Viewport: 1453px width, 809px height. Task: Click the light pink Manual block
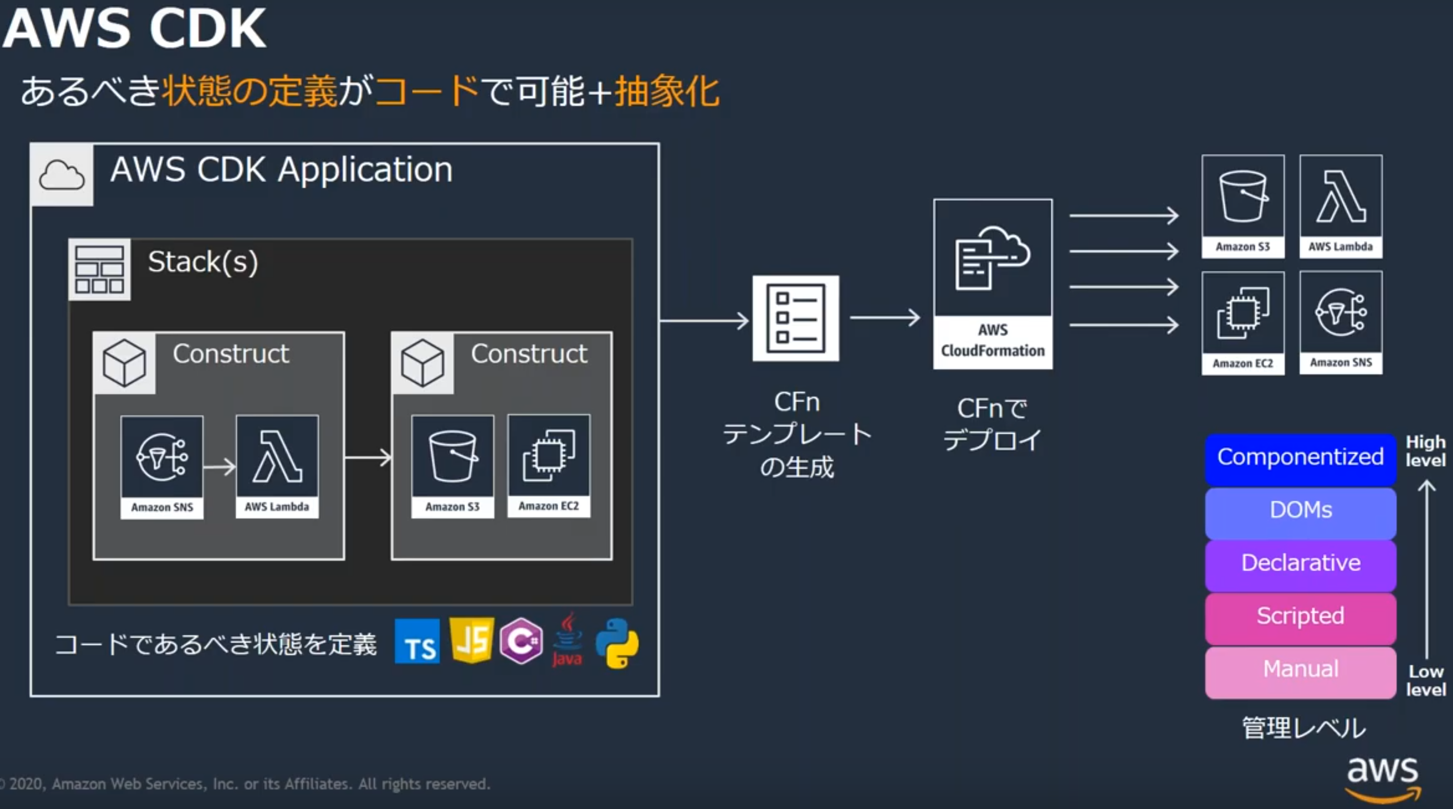1300,670
